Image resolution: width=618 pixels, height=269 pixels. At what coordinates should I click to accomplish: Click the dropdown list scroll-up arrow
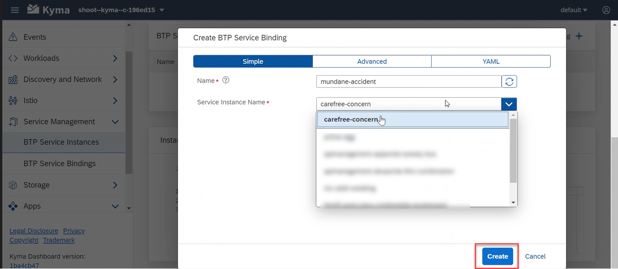coord(513,115)
